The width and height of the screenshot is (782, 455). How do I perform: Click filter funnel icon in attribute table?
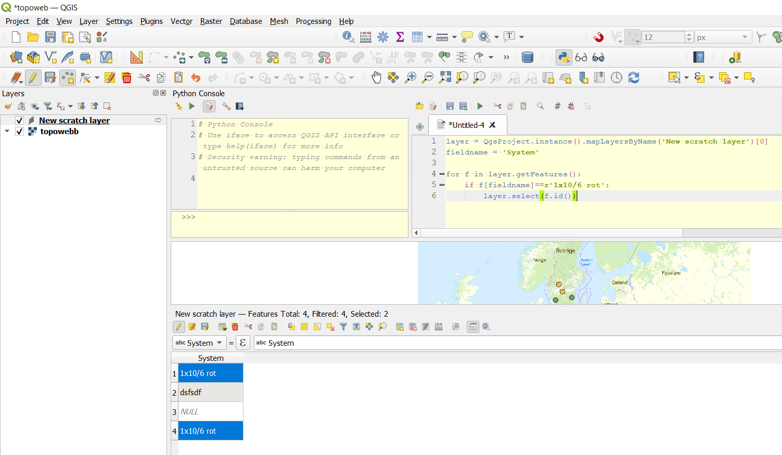343,327
